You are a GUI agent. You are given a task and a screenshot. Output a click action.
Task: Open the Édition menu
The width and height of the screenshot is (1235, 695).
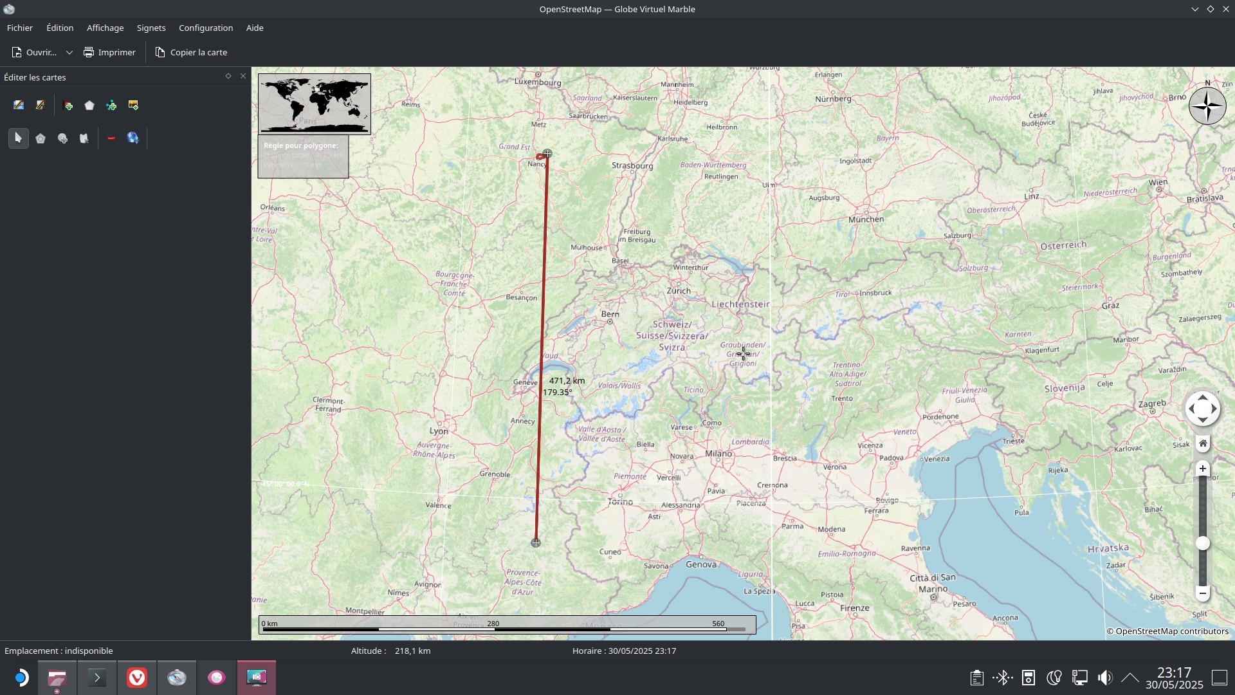(60, 28)
